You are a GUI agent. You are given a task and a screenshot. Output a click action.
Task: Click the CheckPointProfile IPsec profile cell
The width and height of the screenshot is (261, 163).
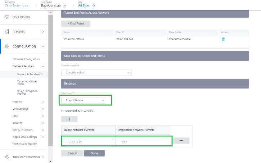180,39
